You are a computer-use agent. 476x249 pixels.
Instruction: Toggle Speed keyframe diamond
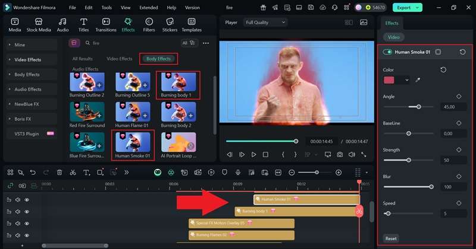tap(459, 203)
